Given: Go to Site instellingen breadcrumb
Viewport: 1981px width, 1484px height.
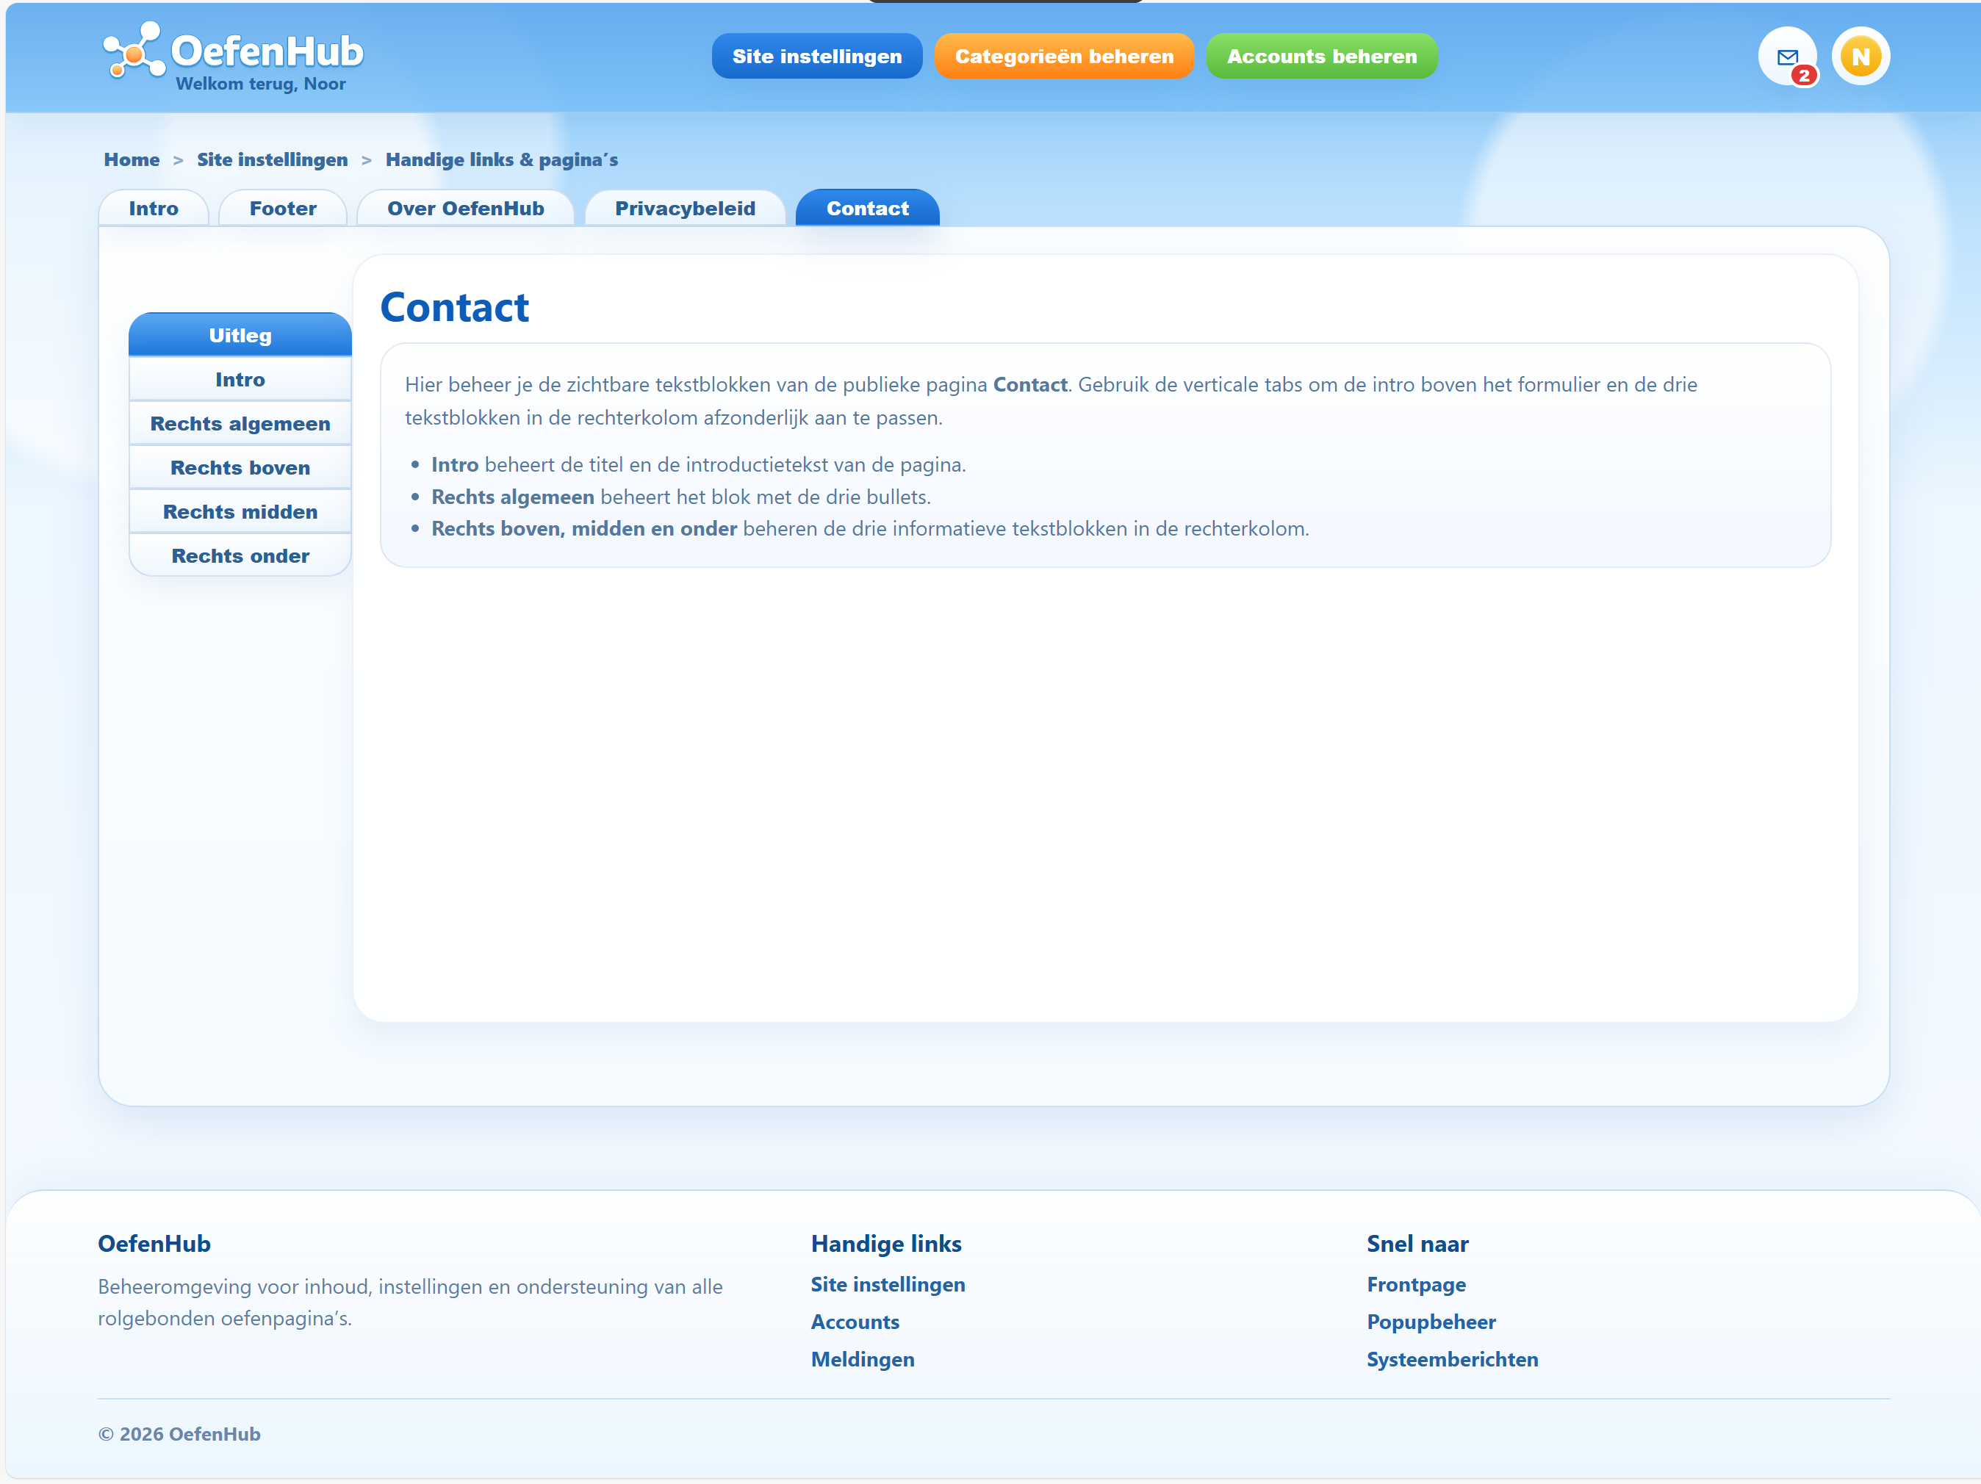Looking at the screenshot, I should click(273, 159).
